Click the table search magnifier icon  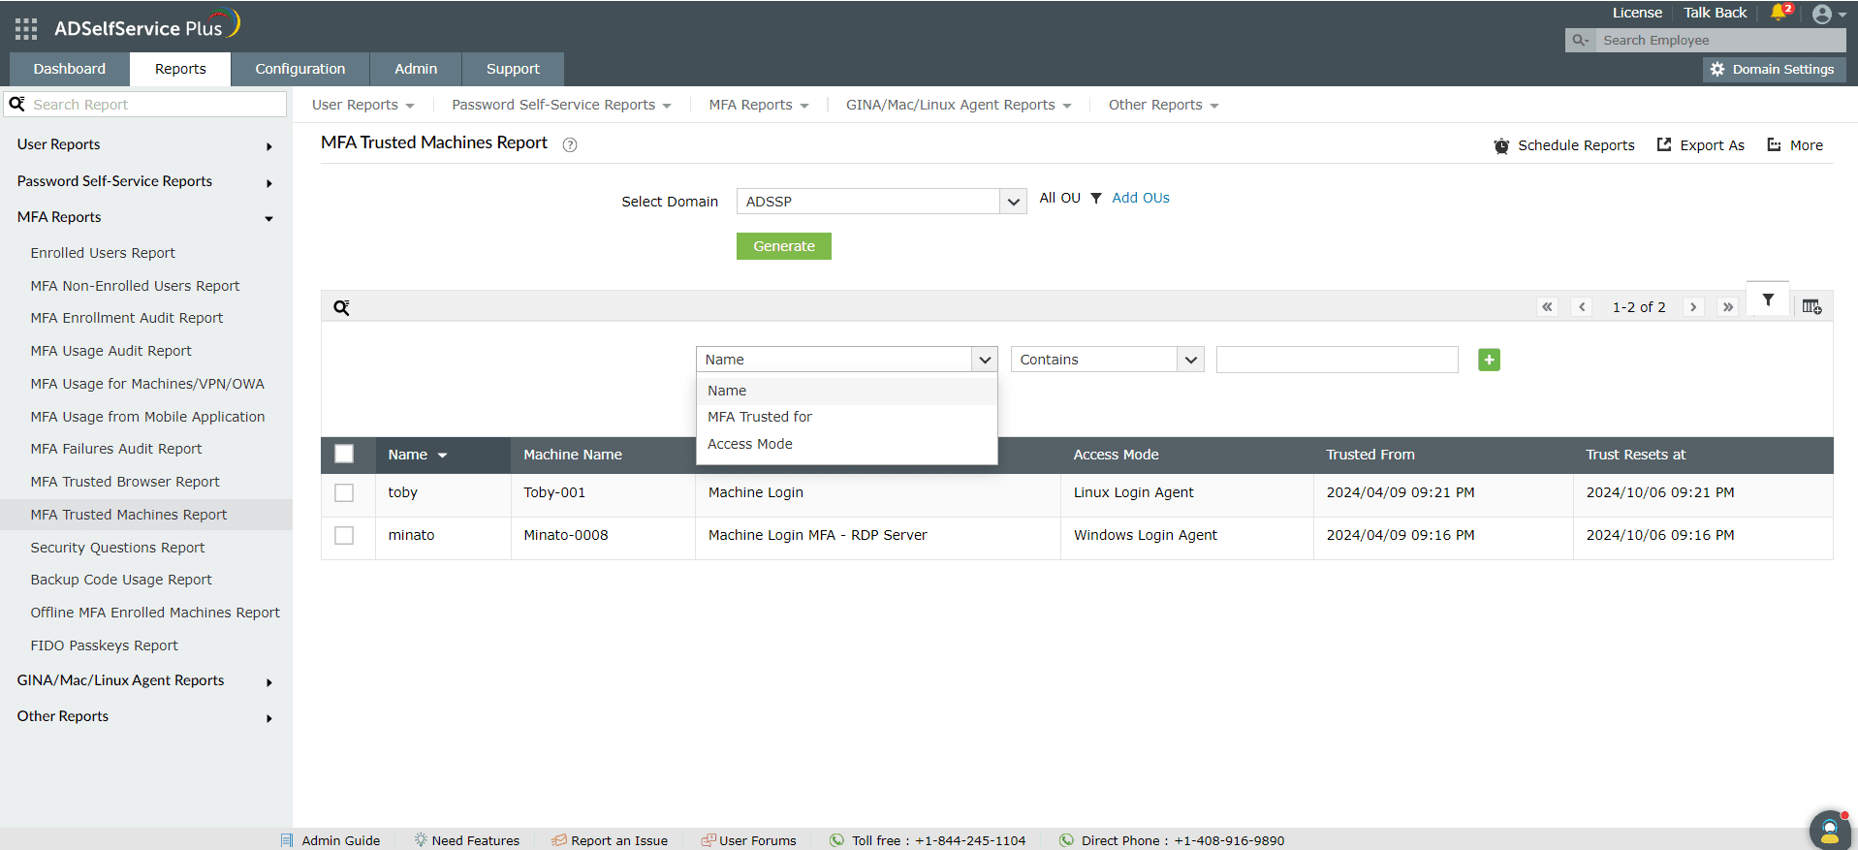pyautogui.click(x=341, y=307)
